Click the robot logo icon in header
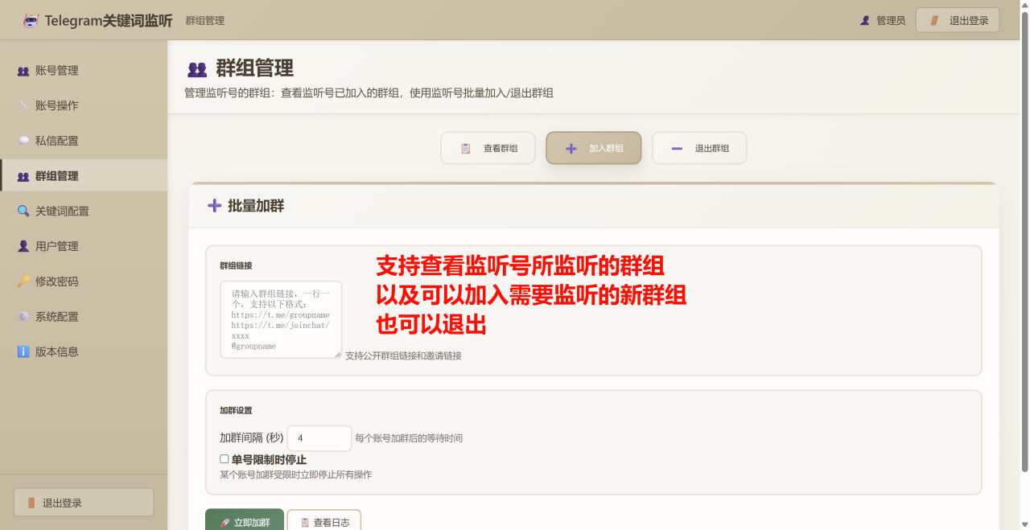The image size is (1030, 530). (31, 21)
